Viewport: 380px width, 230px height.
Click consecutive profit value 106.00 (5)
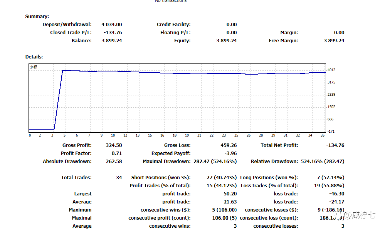(224, 218)
